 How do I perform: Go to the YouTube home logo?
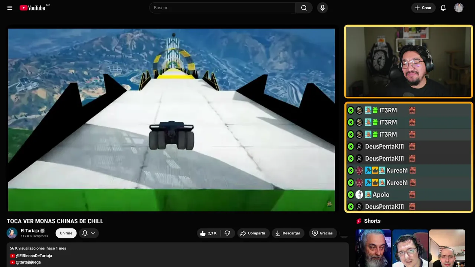(x=33, y=8)
